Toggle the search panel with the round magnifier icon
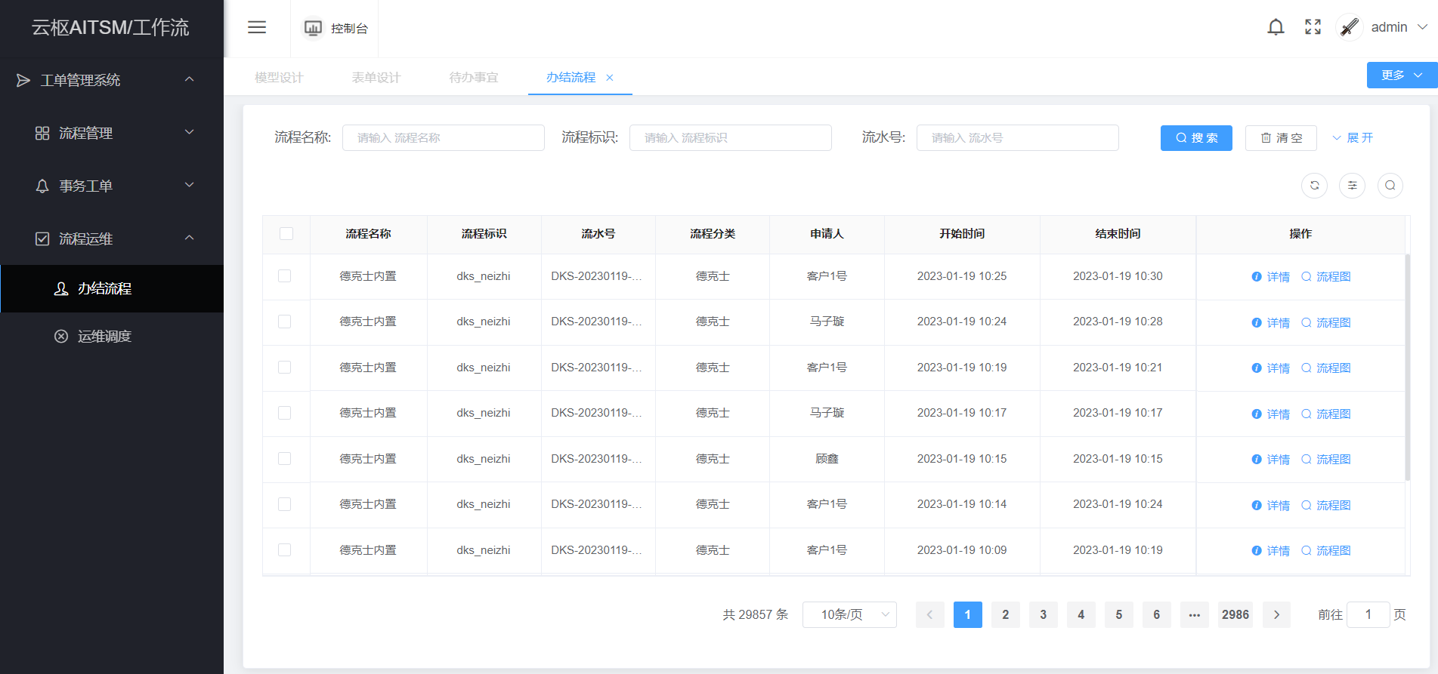This screenshot has height=674, width=1438. 1390,186
